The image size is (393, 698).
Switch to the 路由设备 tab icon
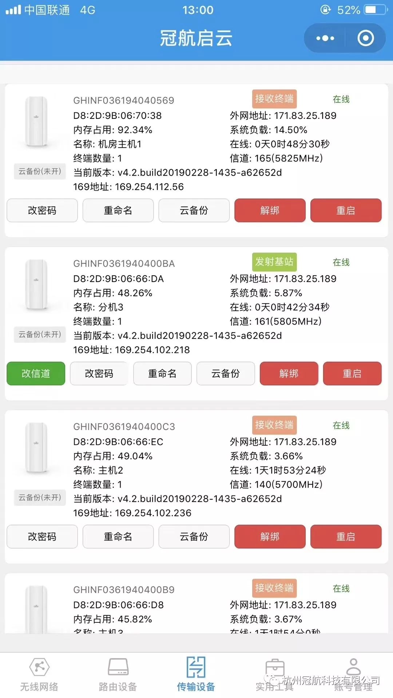(118, 667)
